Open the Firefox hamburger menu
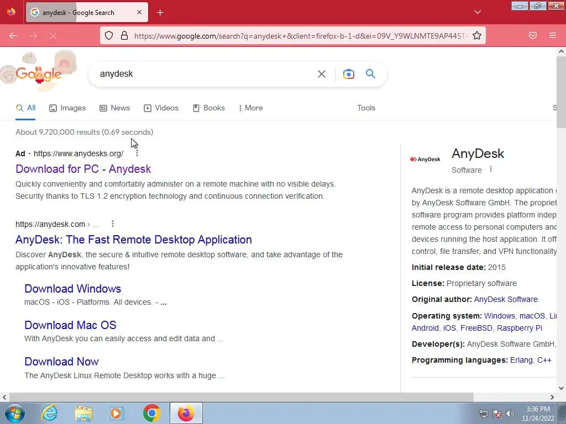 (552, 35)
